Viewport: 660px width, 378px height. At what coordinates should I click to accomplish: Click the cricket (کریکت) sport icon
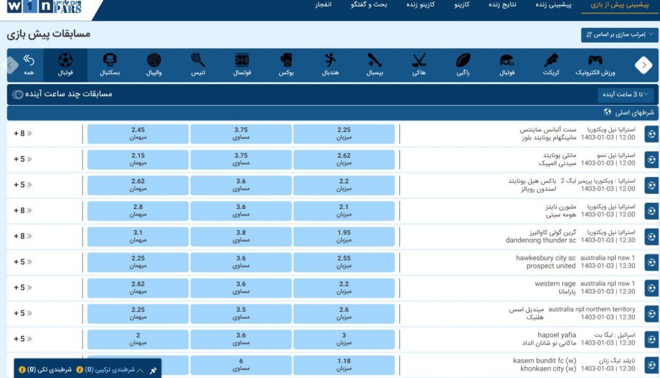pyautogui.click(x=551, y=61)
